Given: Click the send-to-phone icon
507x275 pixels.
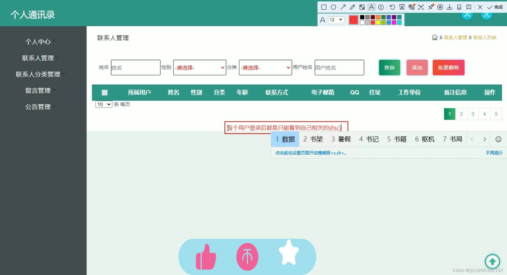Looking at the screenshot, I should tap(459, 7).
